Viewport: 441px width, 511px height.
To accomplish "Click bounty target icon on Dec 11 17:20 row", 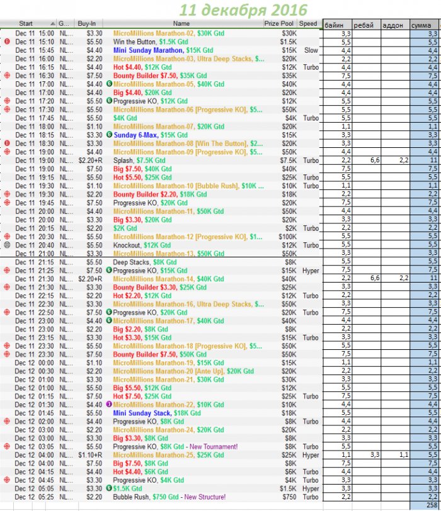I will pyautogui.click(x=7, y=101).
